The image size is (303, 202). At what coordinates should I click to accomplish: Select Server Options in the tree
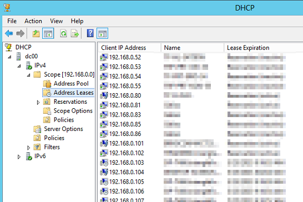click(x=63, y=129)
